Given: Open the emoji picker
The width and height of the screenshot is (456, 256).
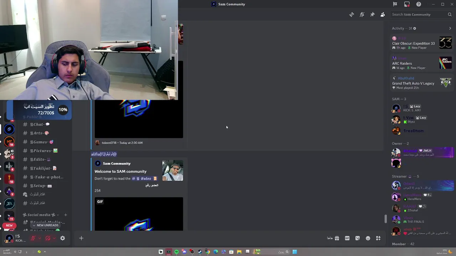Looking at the screenshot, I should click(x=368, y=238).
